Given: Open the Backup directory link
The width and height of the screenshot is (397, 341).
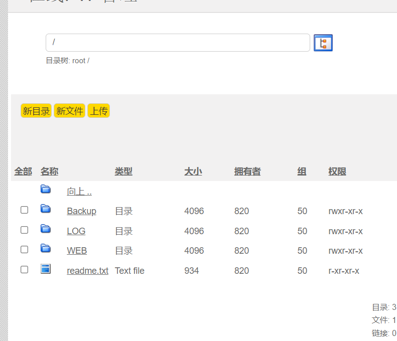Looking at the screenshot, I should pyautogui.click(x=81, y=211).
